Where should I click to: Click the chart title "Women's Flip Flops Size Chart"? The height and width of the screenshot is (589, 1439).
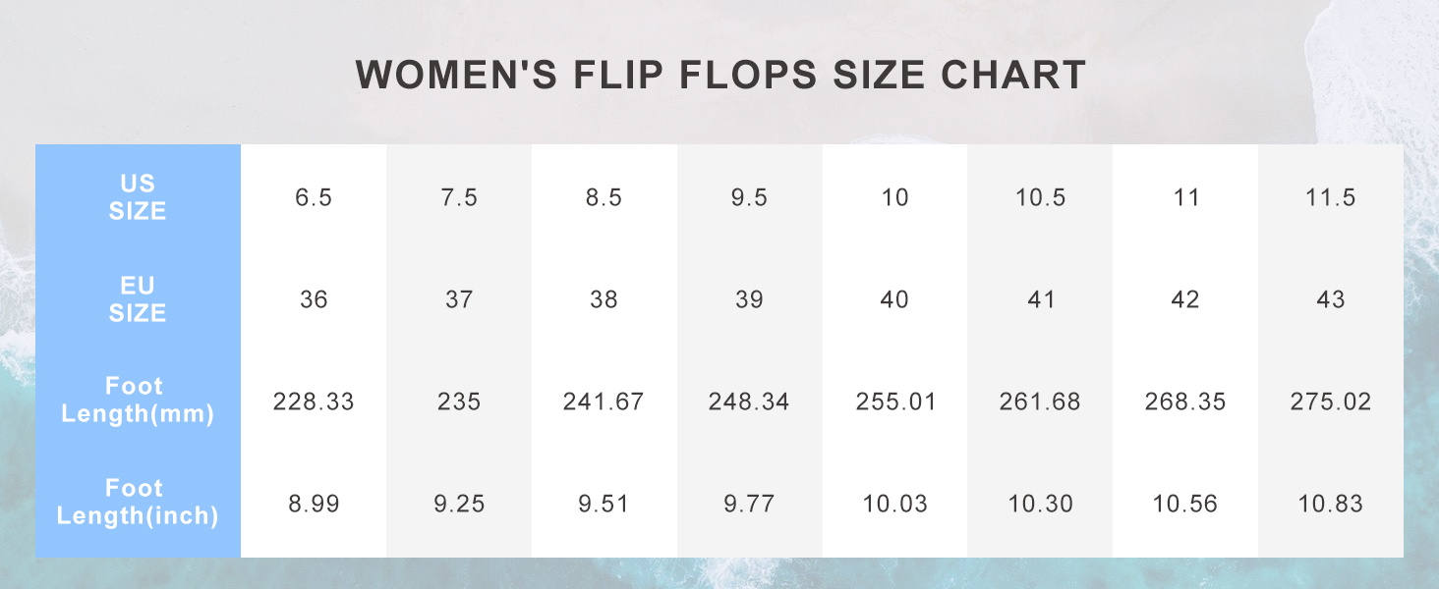[720, 76]
